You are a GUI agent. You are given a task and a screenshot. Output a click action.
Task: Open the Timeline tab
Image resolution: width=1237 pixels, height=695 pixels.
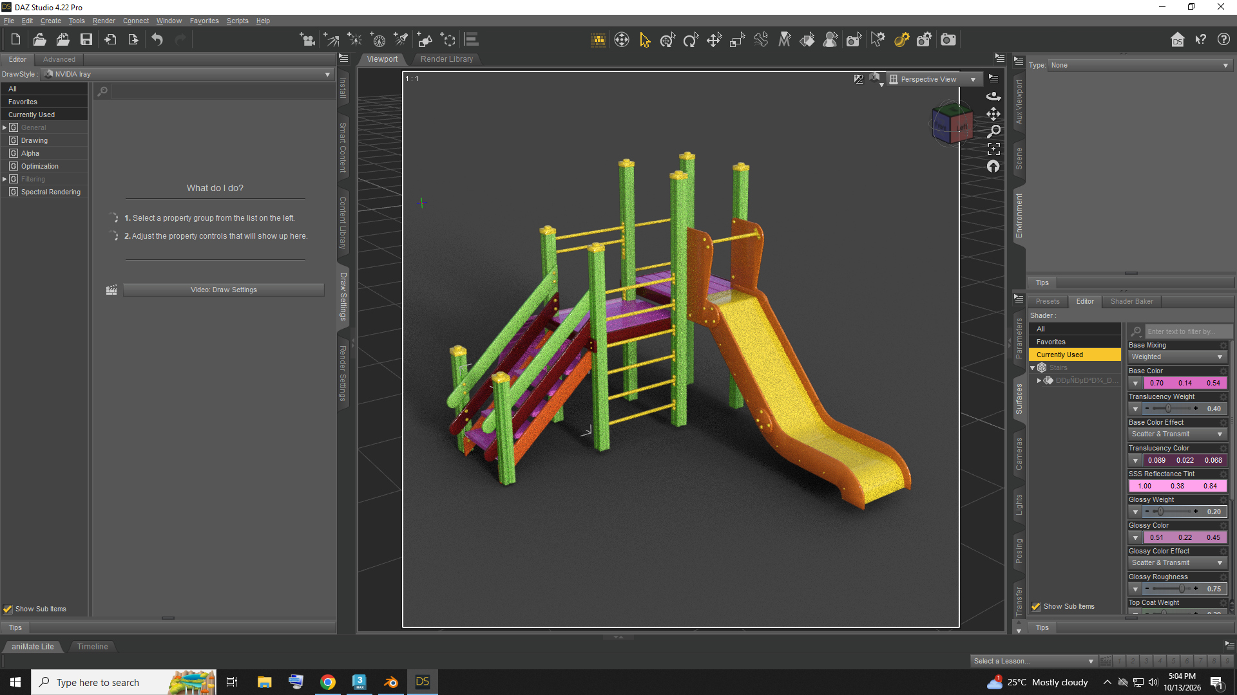pos(92,646)
